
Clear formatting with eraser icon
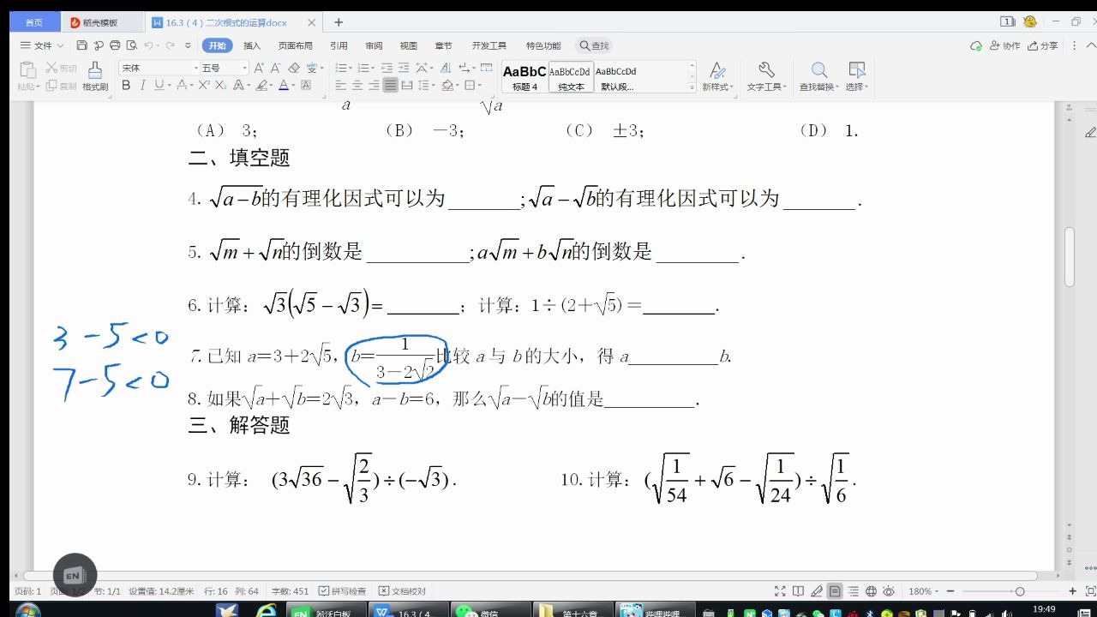(x=294, y=68)
